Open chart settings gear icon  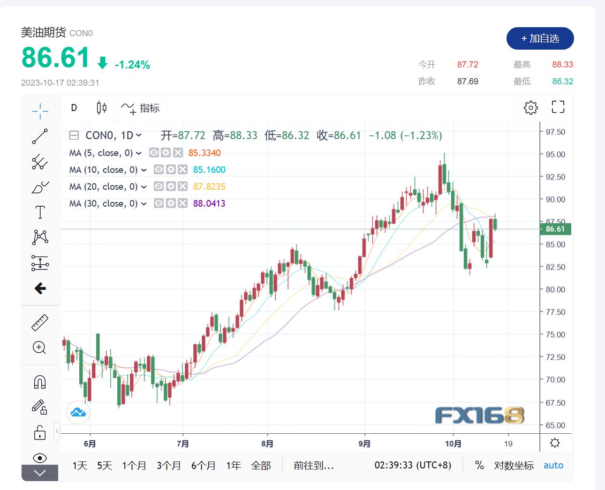click(530, 108)
